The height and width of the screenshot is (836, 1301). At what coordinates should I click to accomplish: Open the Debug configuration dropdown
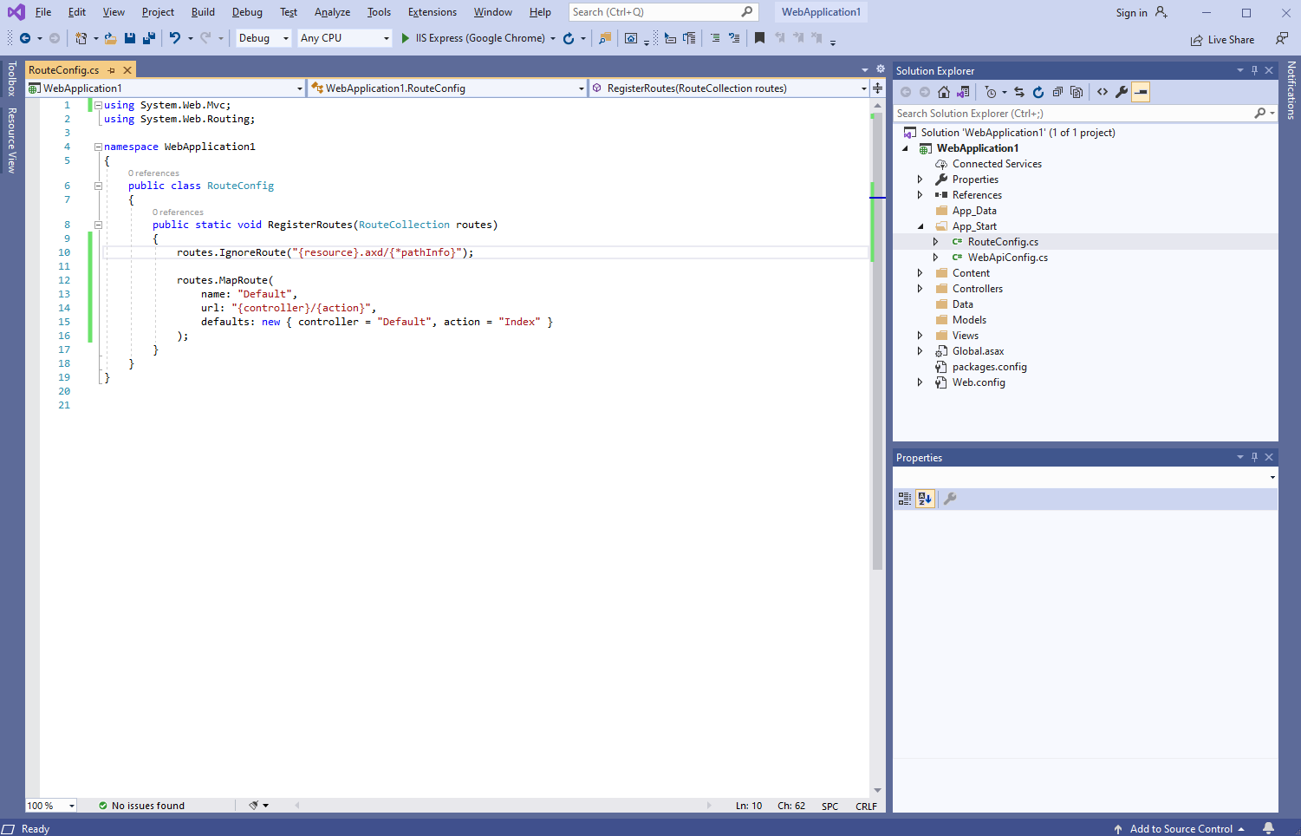263,38
